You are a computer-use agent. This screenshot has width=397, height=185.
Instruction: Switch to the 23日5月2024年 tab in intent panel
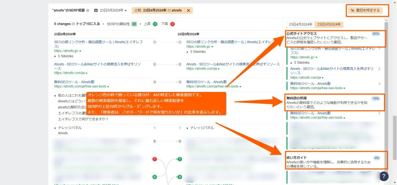[329, 24]
